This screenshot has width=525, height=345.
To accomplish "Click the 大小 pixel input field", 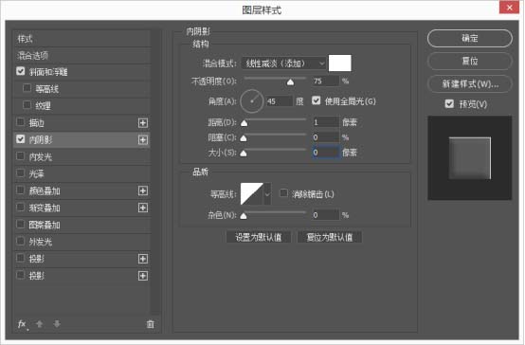I will pos(326,153).
